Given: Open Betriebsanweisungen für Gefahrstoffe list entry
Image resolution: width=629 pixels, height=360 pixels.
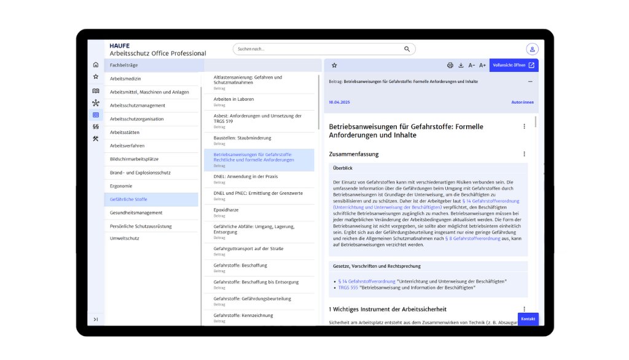Looking at the screenshot, I should point(259,160).
